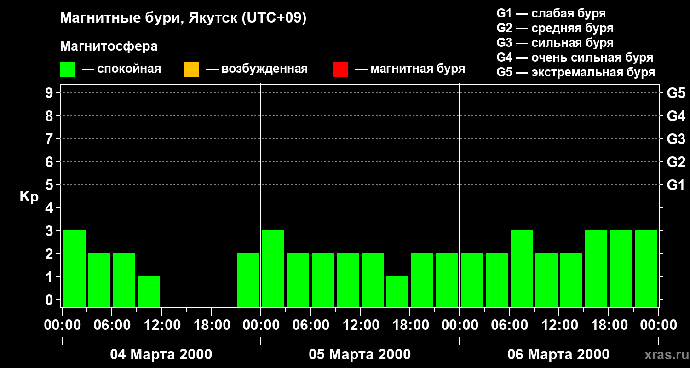The height and width of the screenshot is (368, 690).
Task: Click the Kp 1 bar on 05 Марта
Action: pyautogui.click(x=397, y=292)
